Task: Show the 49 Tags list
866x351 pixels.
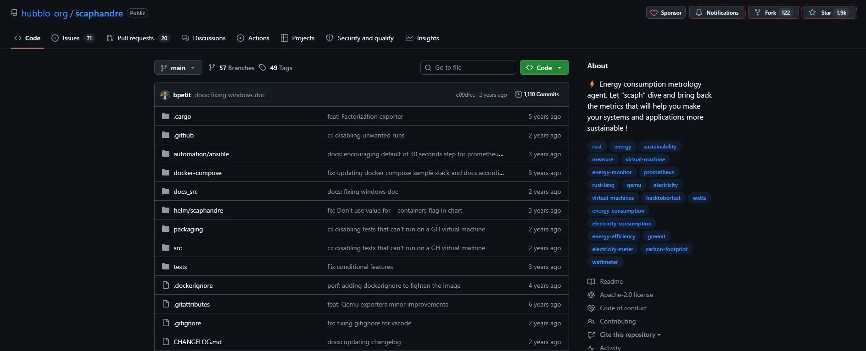Action: [x=276, y=68]
